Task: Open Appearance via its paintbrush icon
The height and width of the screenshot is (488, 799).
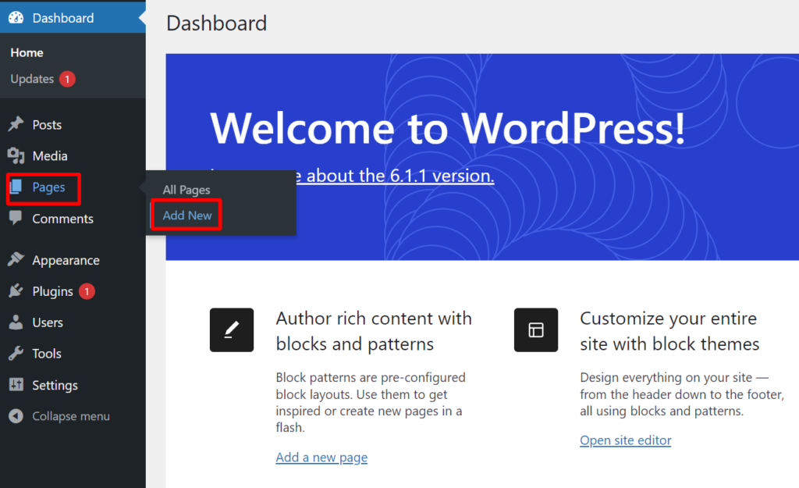Action: pos(19,259)
